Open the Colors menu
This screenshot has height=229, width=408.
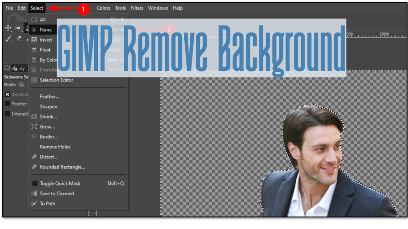(x=103, y=8)
